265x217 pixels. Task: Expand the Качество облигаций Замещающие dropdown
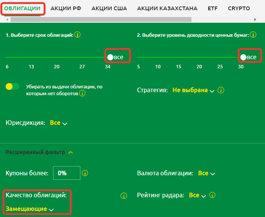tap(30, 209)
